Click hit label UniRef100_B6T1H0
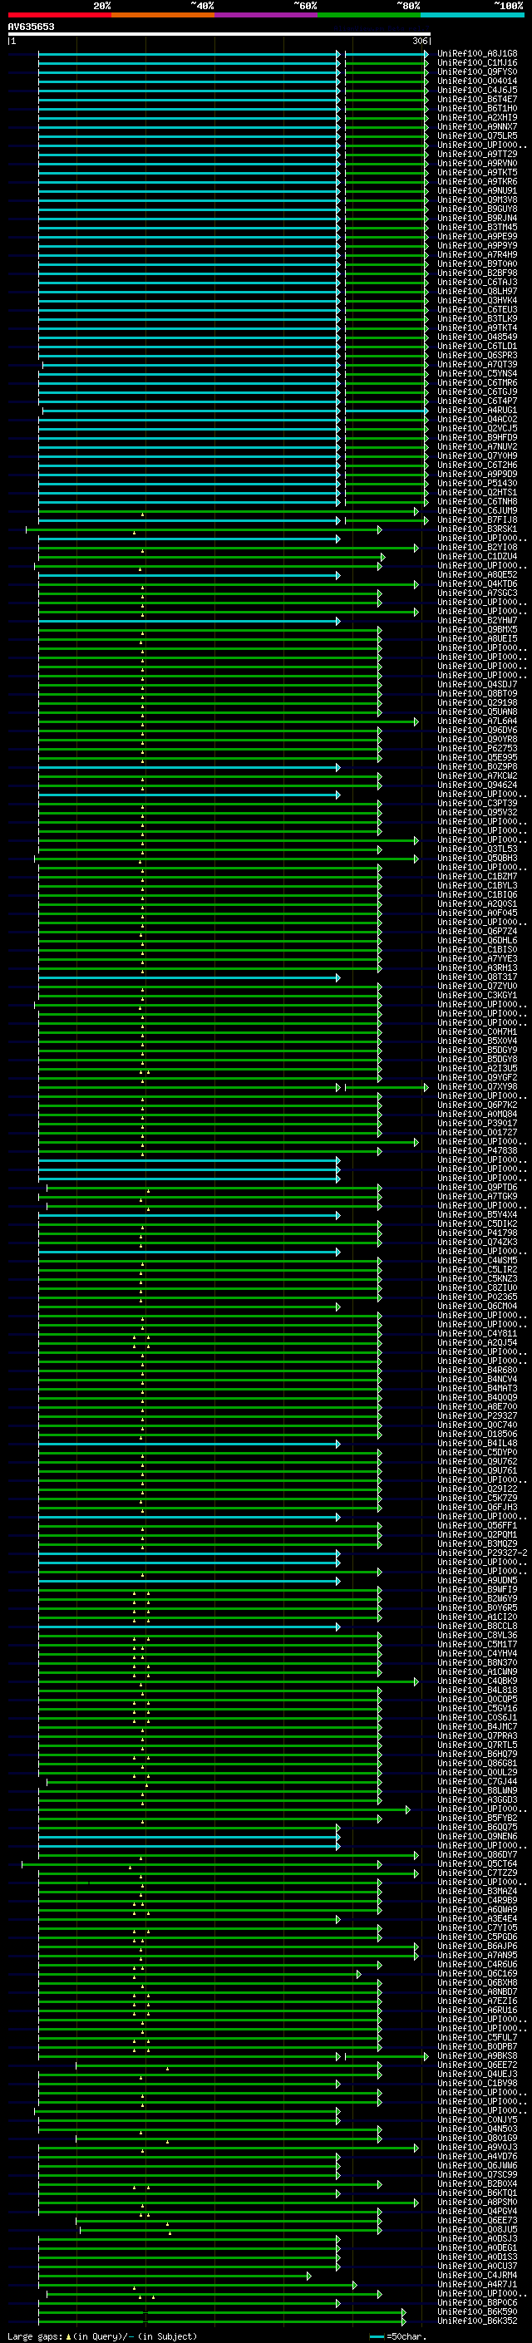 point(477,108)
